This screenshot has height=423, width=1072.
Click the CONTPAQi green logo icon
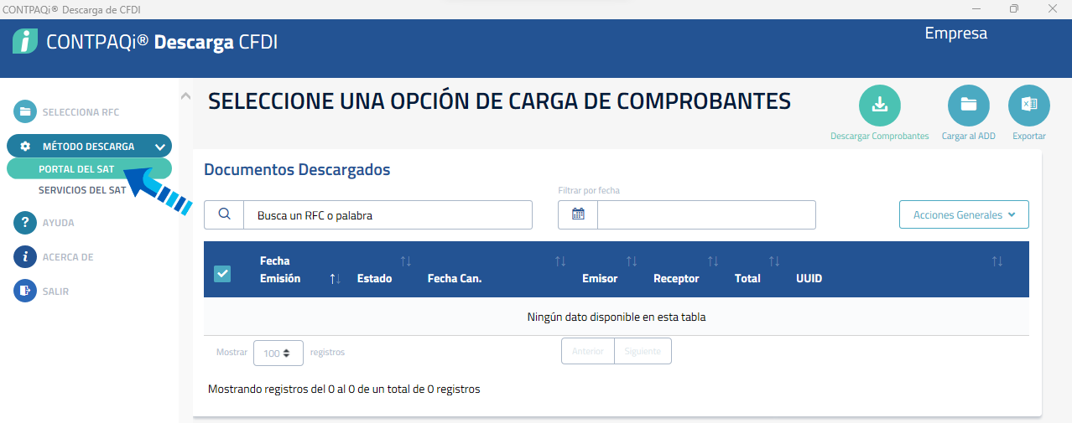click(25, 41)
